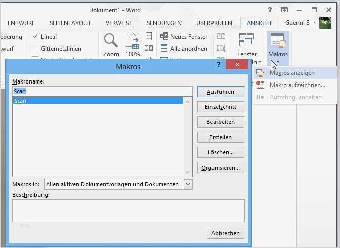The width and height of the screenshot is (340, 248).
Task: Arrange all windows with Alle anordnen
Action: click(x=184, y=49)
